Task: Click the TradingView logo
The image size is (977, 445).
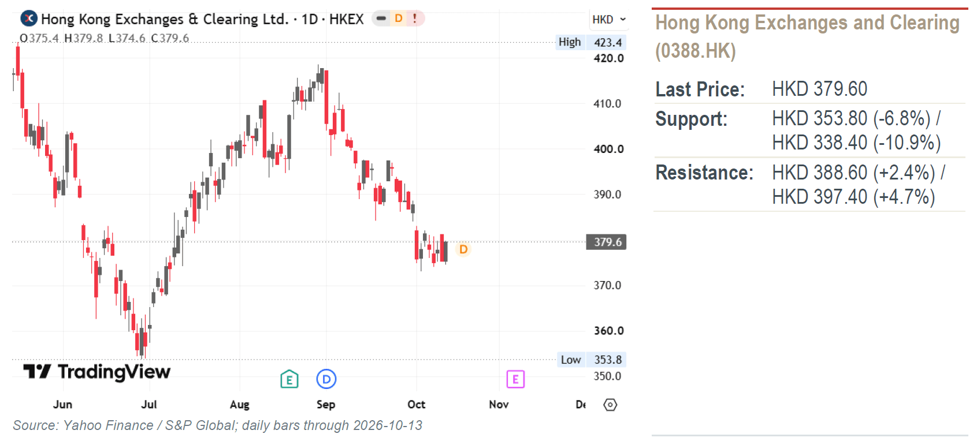Action: click(x=97, y=372)
